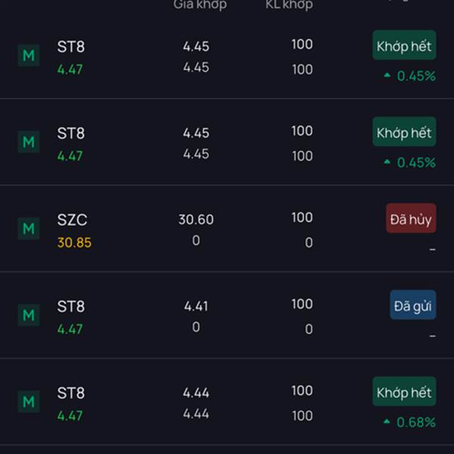Tap the M buy icon of first ST8 order
The height and width of the screenshot is (454, 454).
click(29, 55)
